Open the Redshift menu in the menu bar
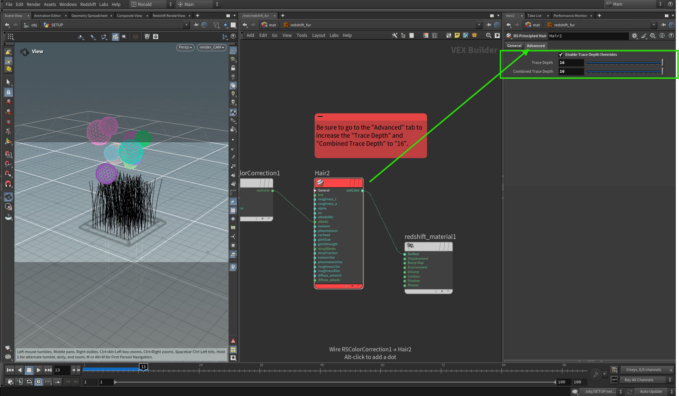This screenshot has width=679, height=396. coord(88,4)
